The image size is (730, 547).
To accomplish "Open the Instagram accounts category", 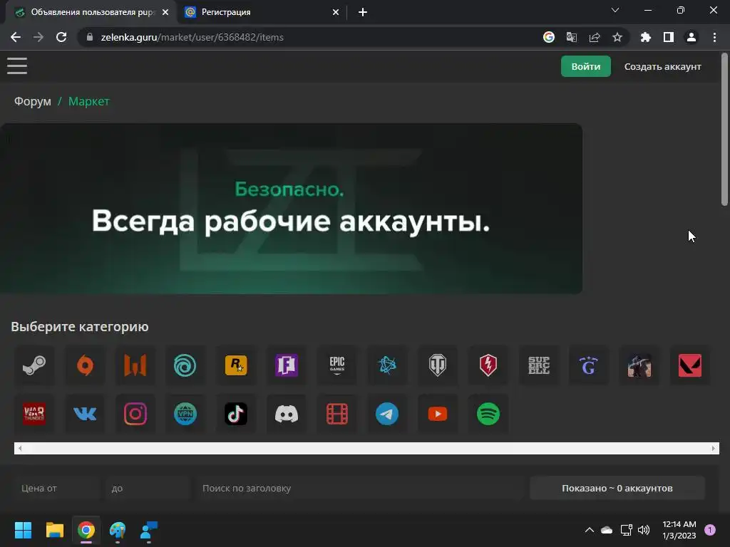I will [135, 414].
